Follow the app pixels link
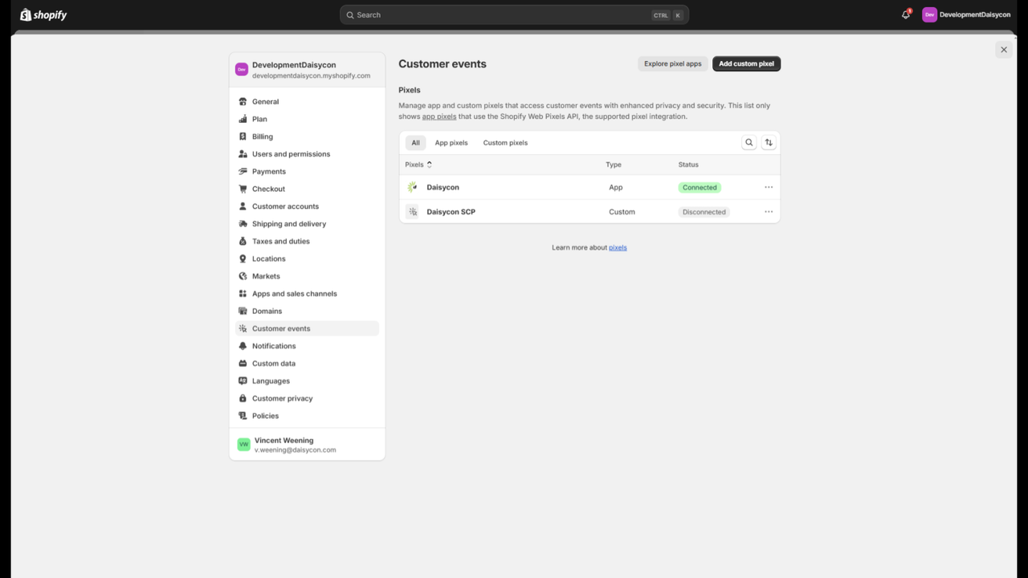The width and height of the screenshot is (1028, 578). tap(439, 116)
